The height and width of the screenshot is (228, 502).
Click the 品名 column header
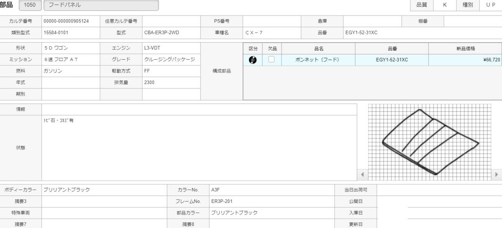pos(318,48)
